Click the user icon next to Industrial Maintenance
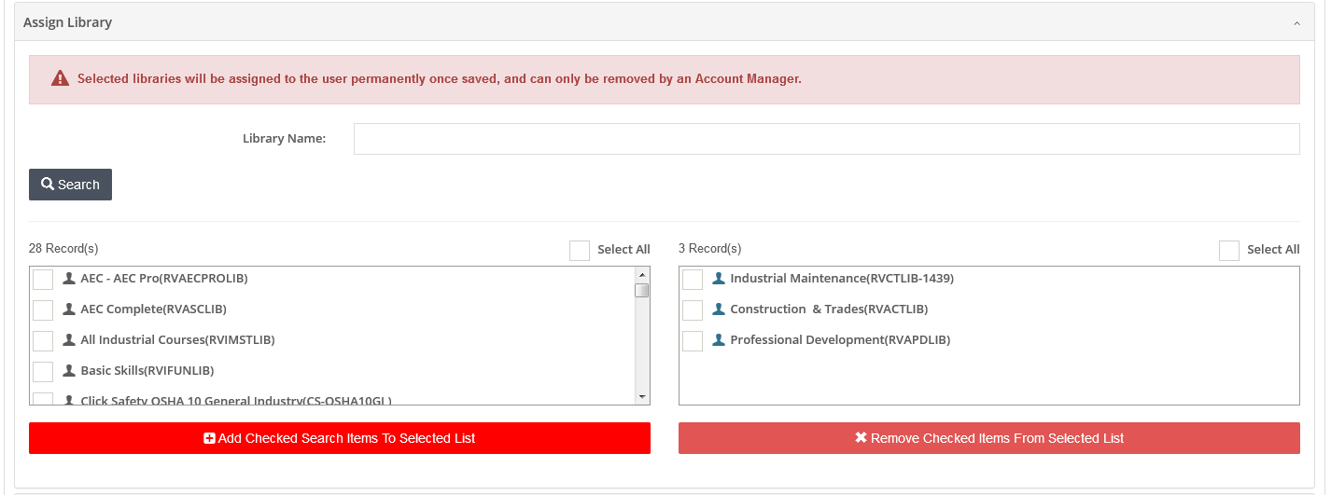Viewport: 1331px width, 495px height. tap(719, 278)
